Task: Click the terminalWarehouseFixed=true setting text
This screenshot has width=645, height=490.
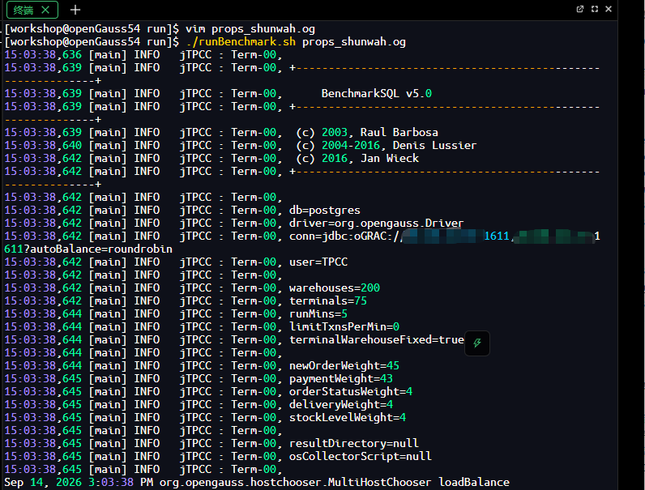Action: point(377,339)
